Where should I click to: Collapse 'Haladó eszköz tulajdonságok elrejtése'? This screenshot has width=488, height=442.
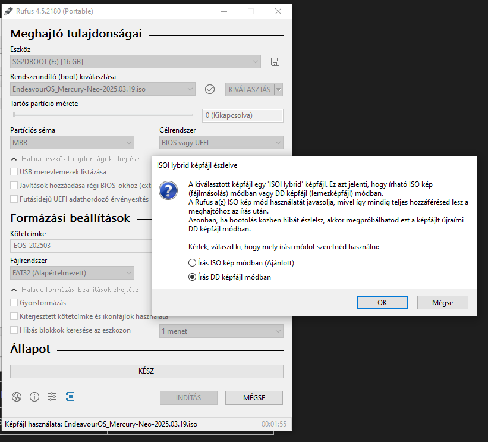(75, 159)
